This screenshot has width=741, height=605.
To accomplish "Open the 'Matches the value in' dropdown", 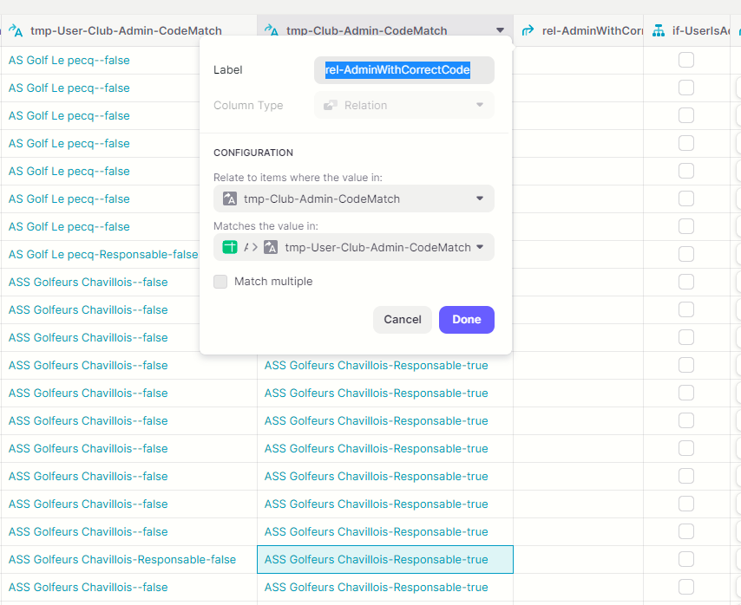I will [x=354, y=247].
